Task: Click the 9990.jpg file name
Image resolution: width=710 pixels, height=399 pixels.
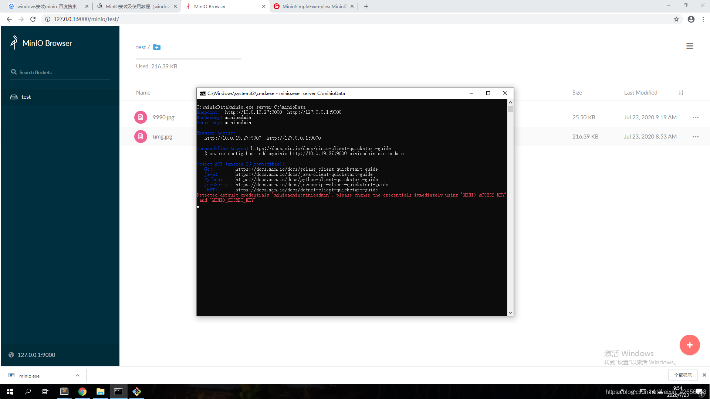Action: click(163, 117)
